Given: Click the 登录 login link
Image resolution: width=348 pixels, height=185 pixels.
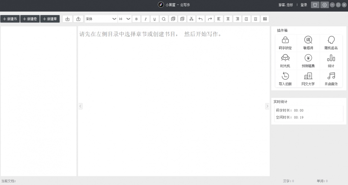Looking at the screenshot, I should click(304, 5).
